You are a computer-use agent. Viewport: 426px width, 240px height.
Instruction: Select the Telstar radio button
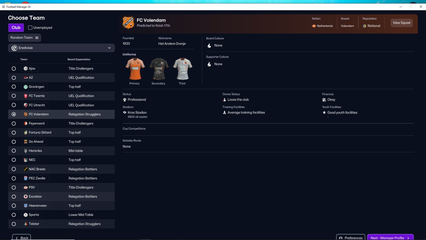[14, 224]
